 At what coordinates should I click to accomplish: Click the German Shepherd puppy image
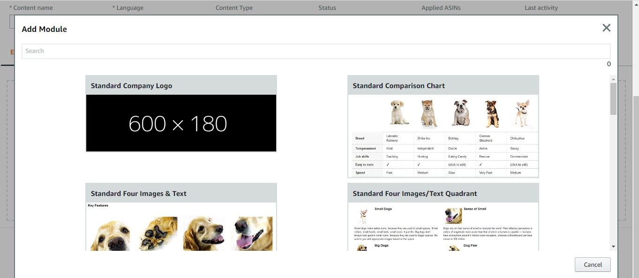[x=491, y=113]
